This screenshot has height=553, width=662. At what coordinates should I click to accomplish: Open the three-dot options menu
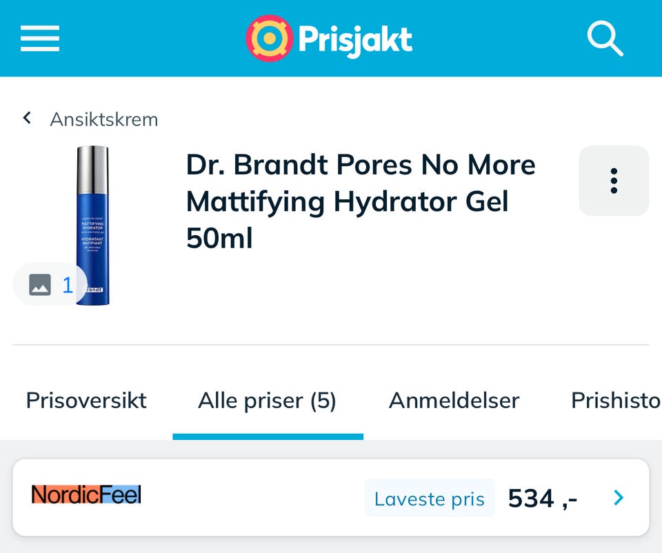tap(614, 181)
